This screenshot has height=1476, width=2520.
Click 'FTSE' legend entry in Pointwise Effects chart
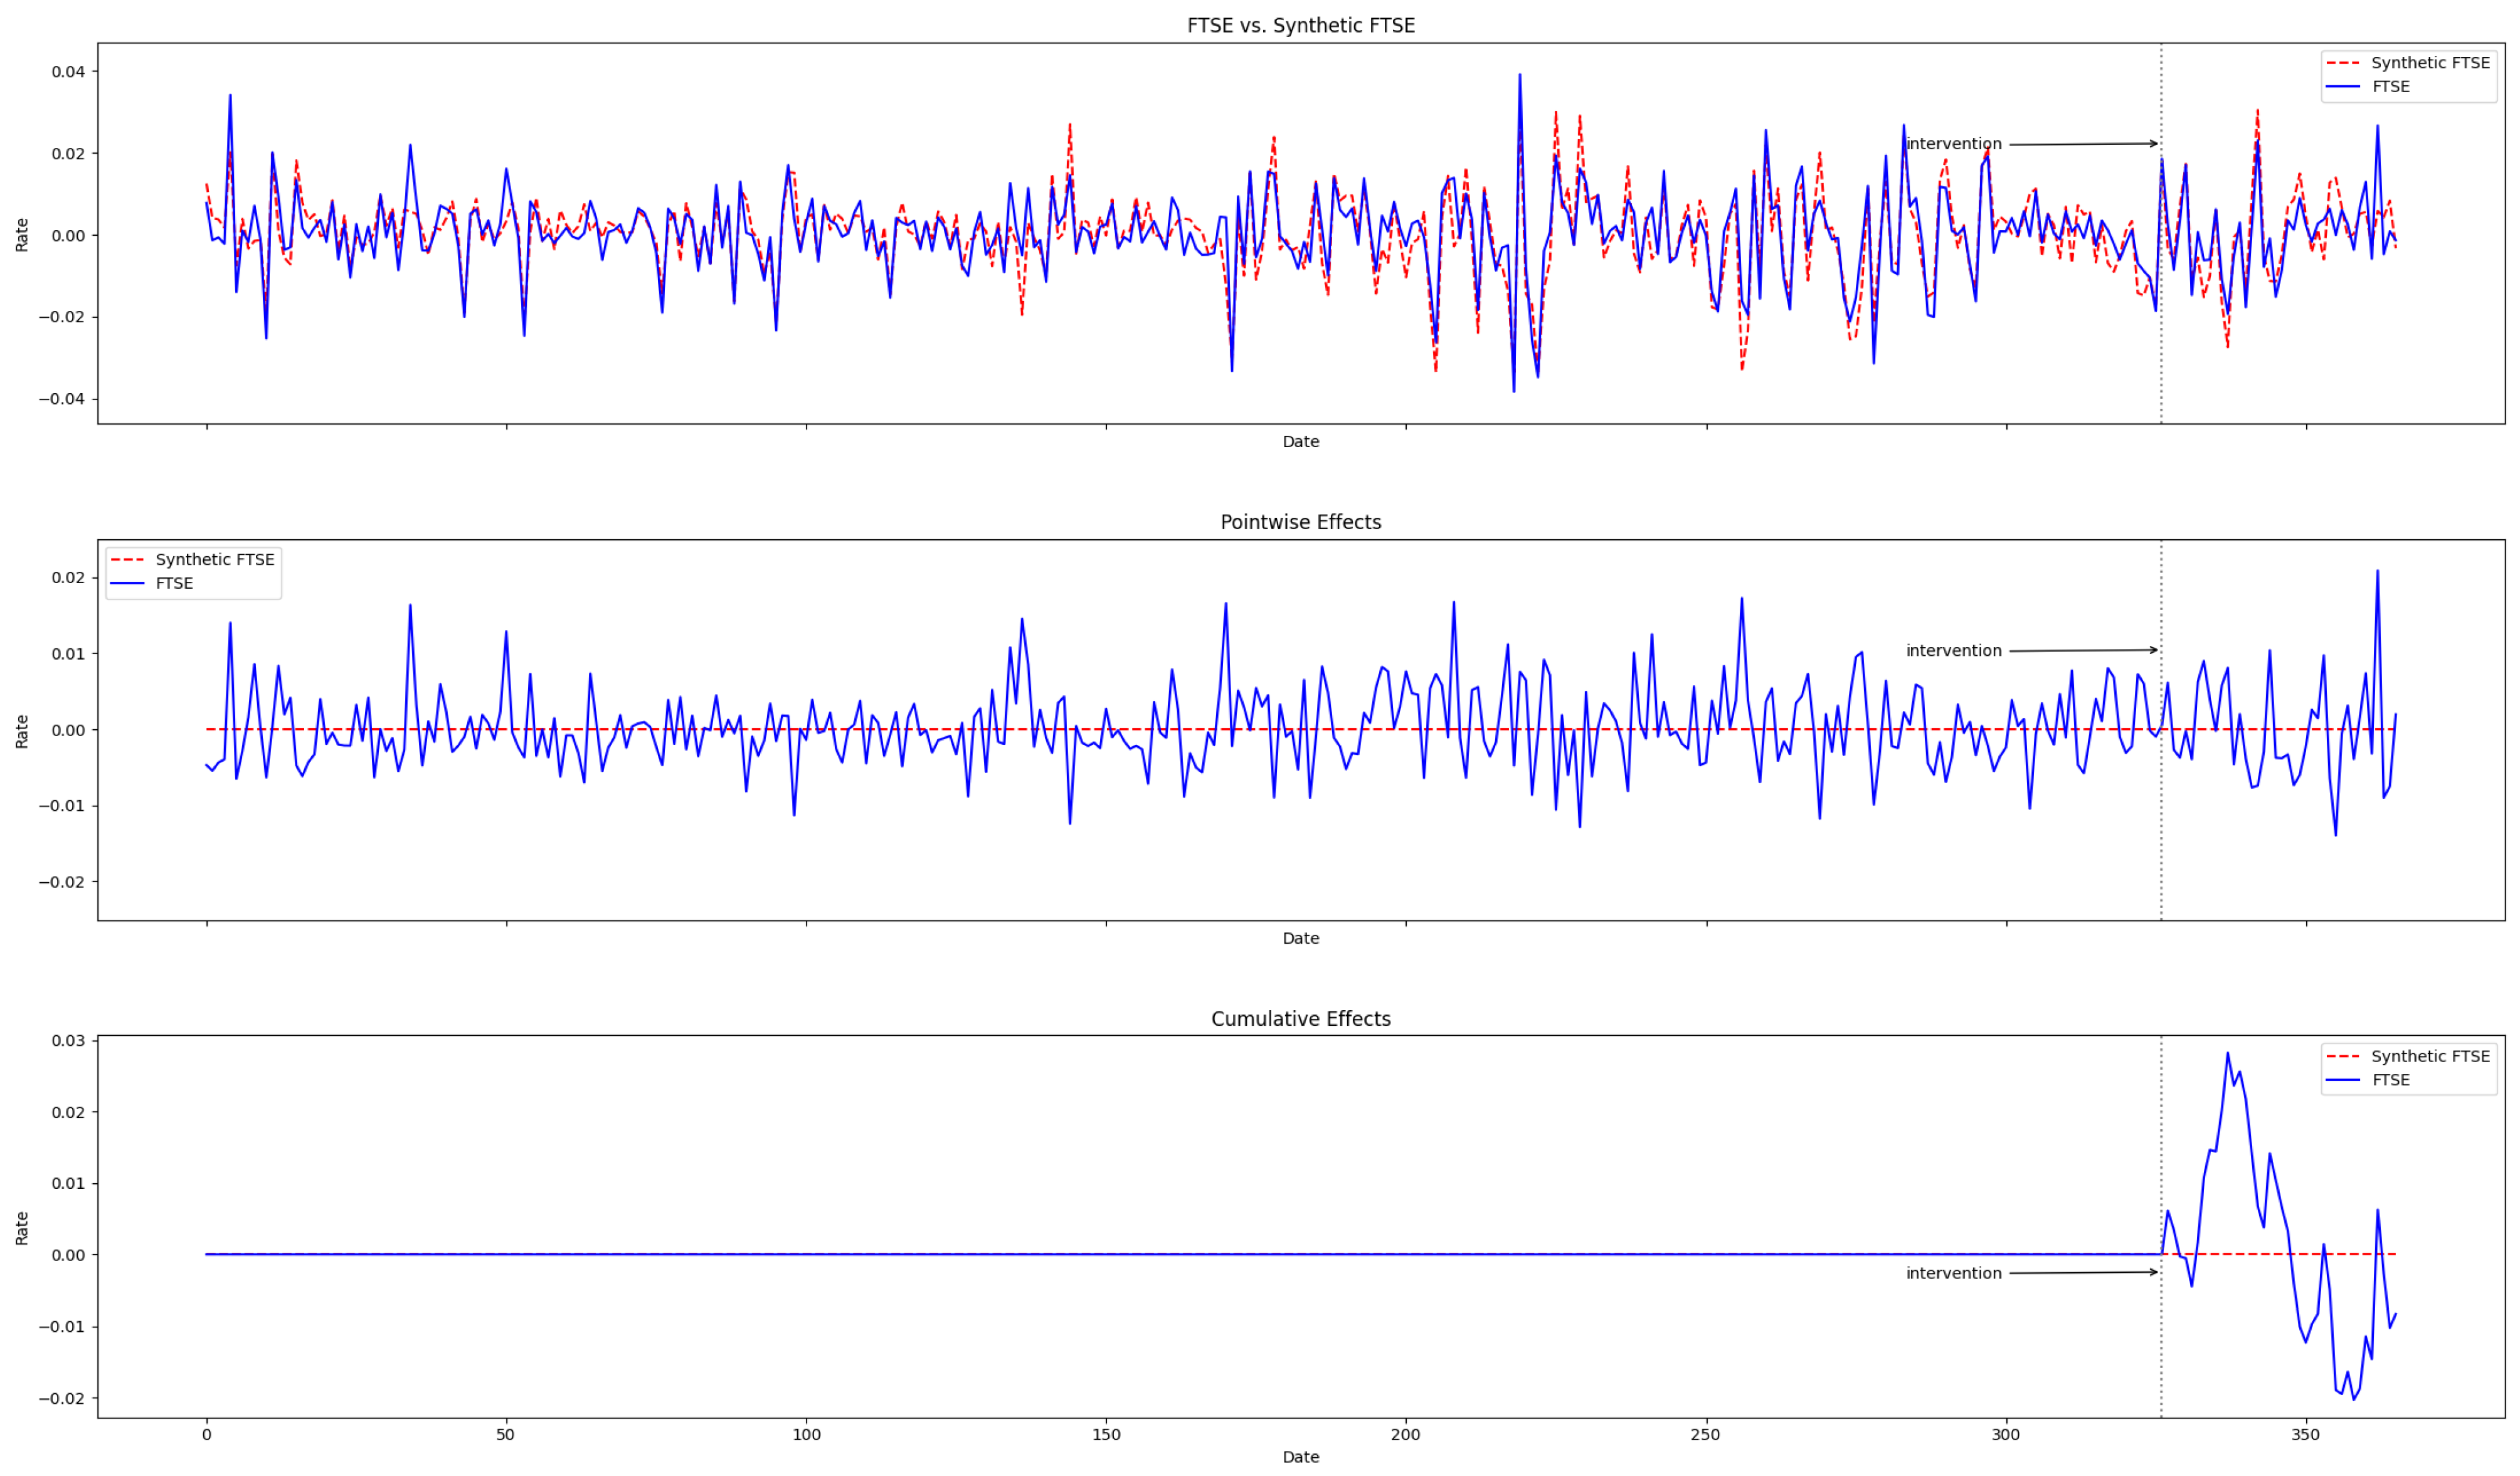[x=174, y=584]
